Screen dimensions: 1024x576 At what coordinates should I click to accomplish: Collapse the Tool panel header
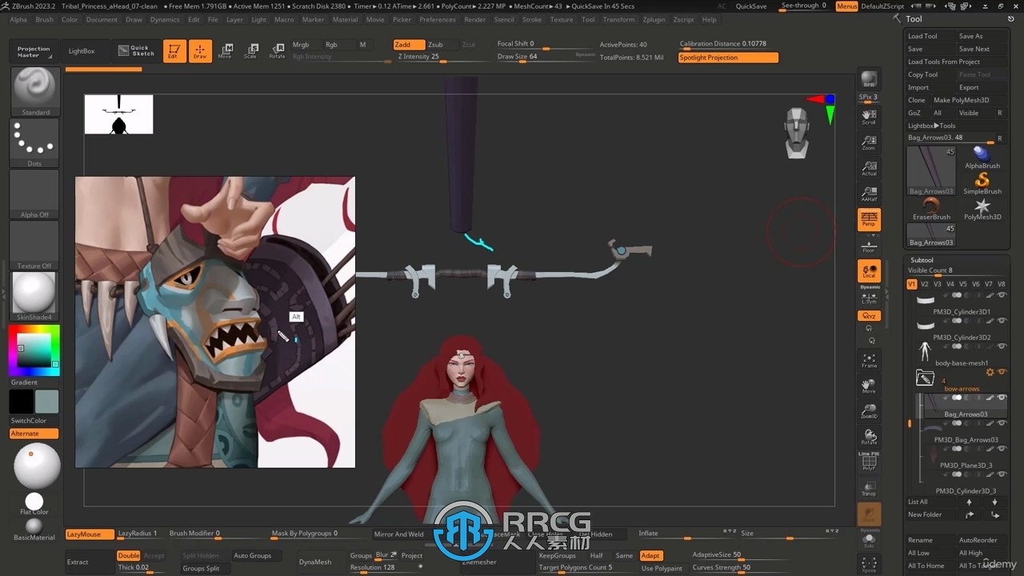[914, 18]
